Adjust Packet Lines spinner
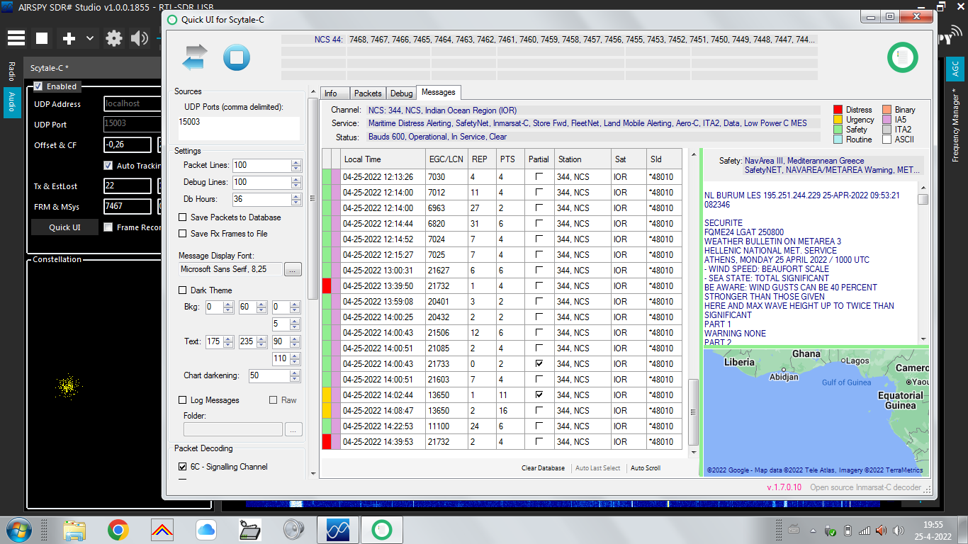This screenshot has width=968, height=544. coord(296,165)
